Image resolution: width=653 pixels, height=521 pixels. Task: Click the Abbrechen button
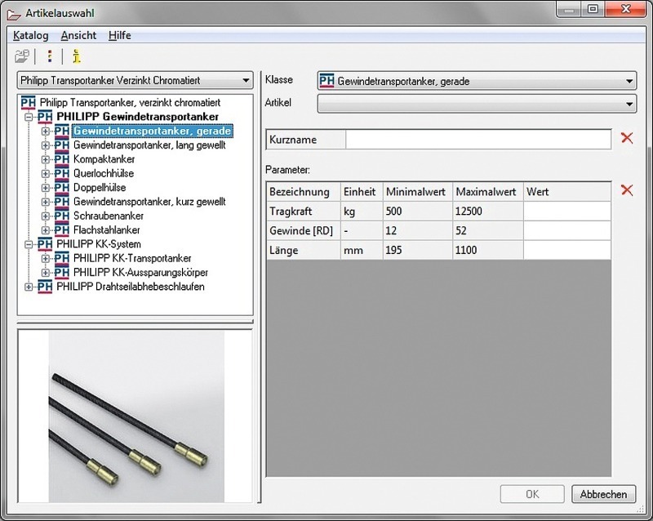click(603, 494)
